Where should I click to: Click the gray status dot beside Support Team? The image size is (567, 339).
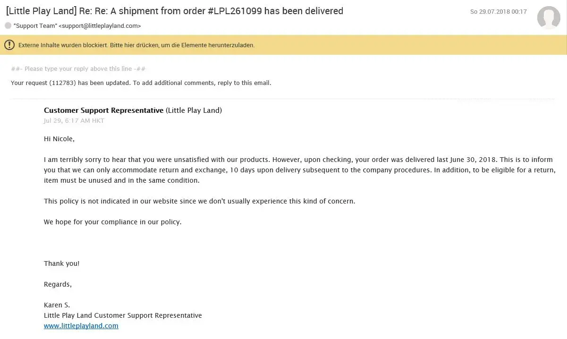coord(8,25)
